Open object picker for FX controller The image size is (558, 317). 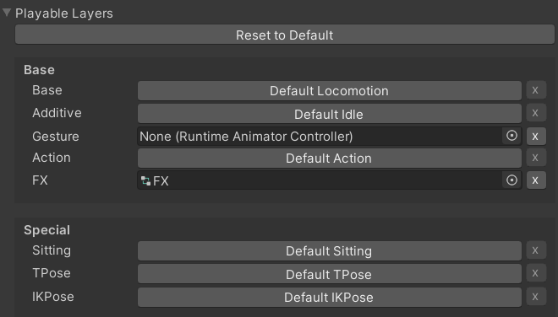coord(511,180)
